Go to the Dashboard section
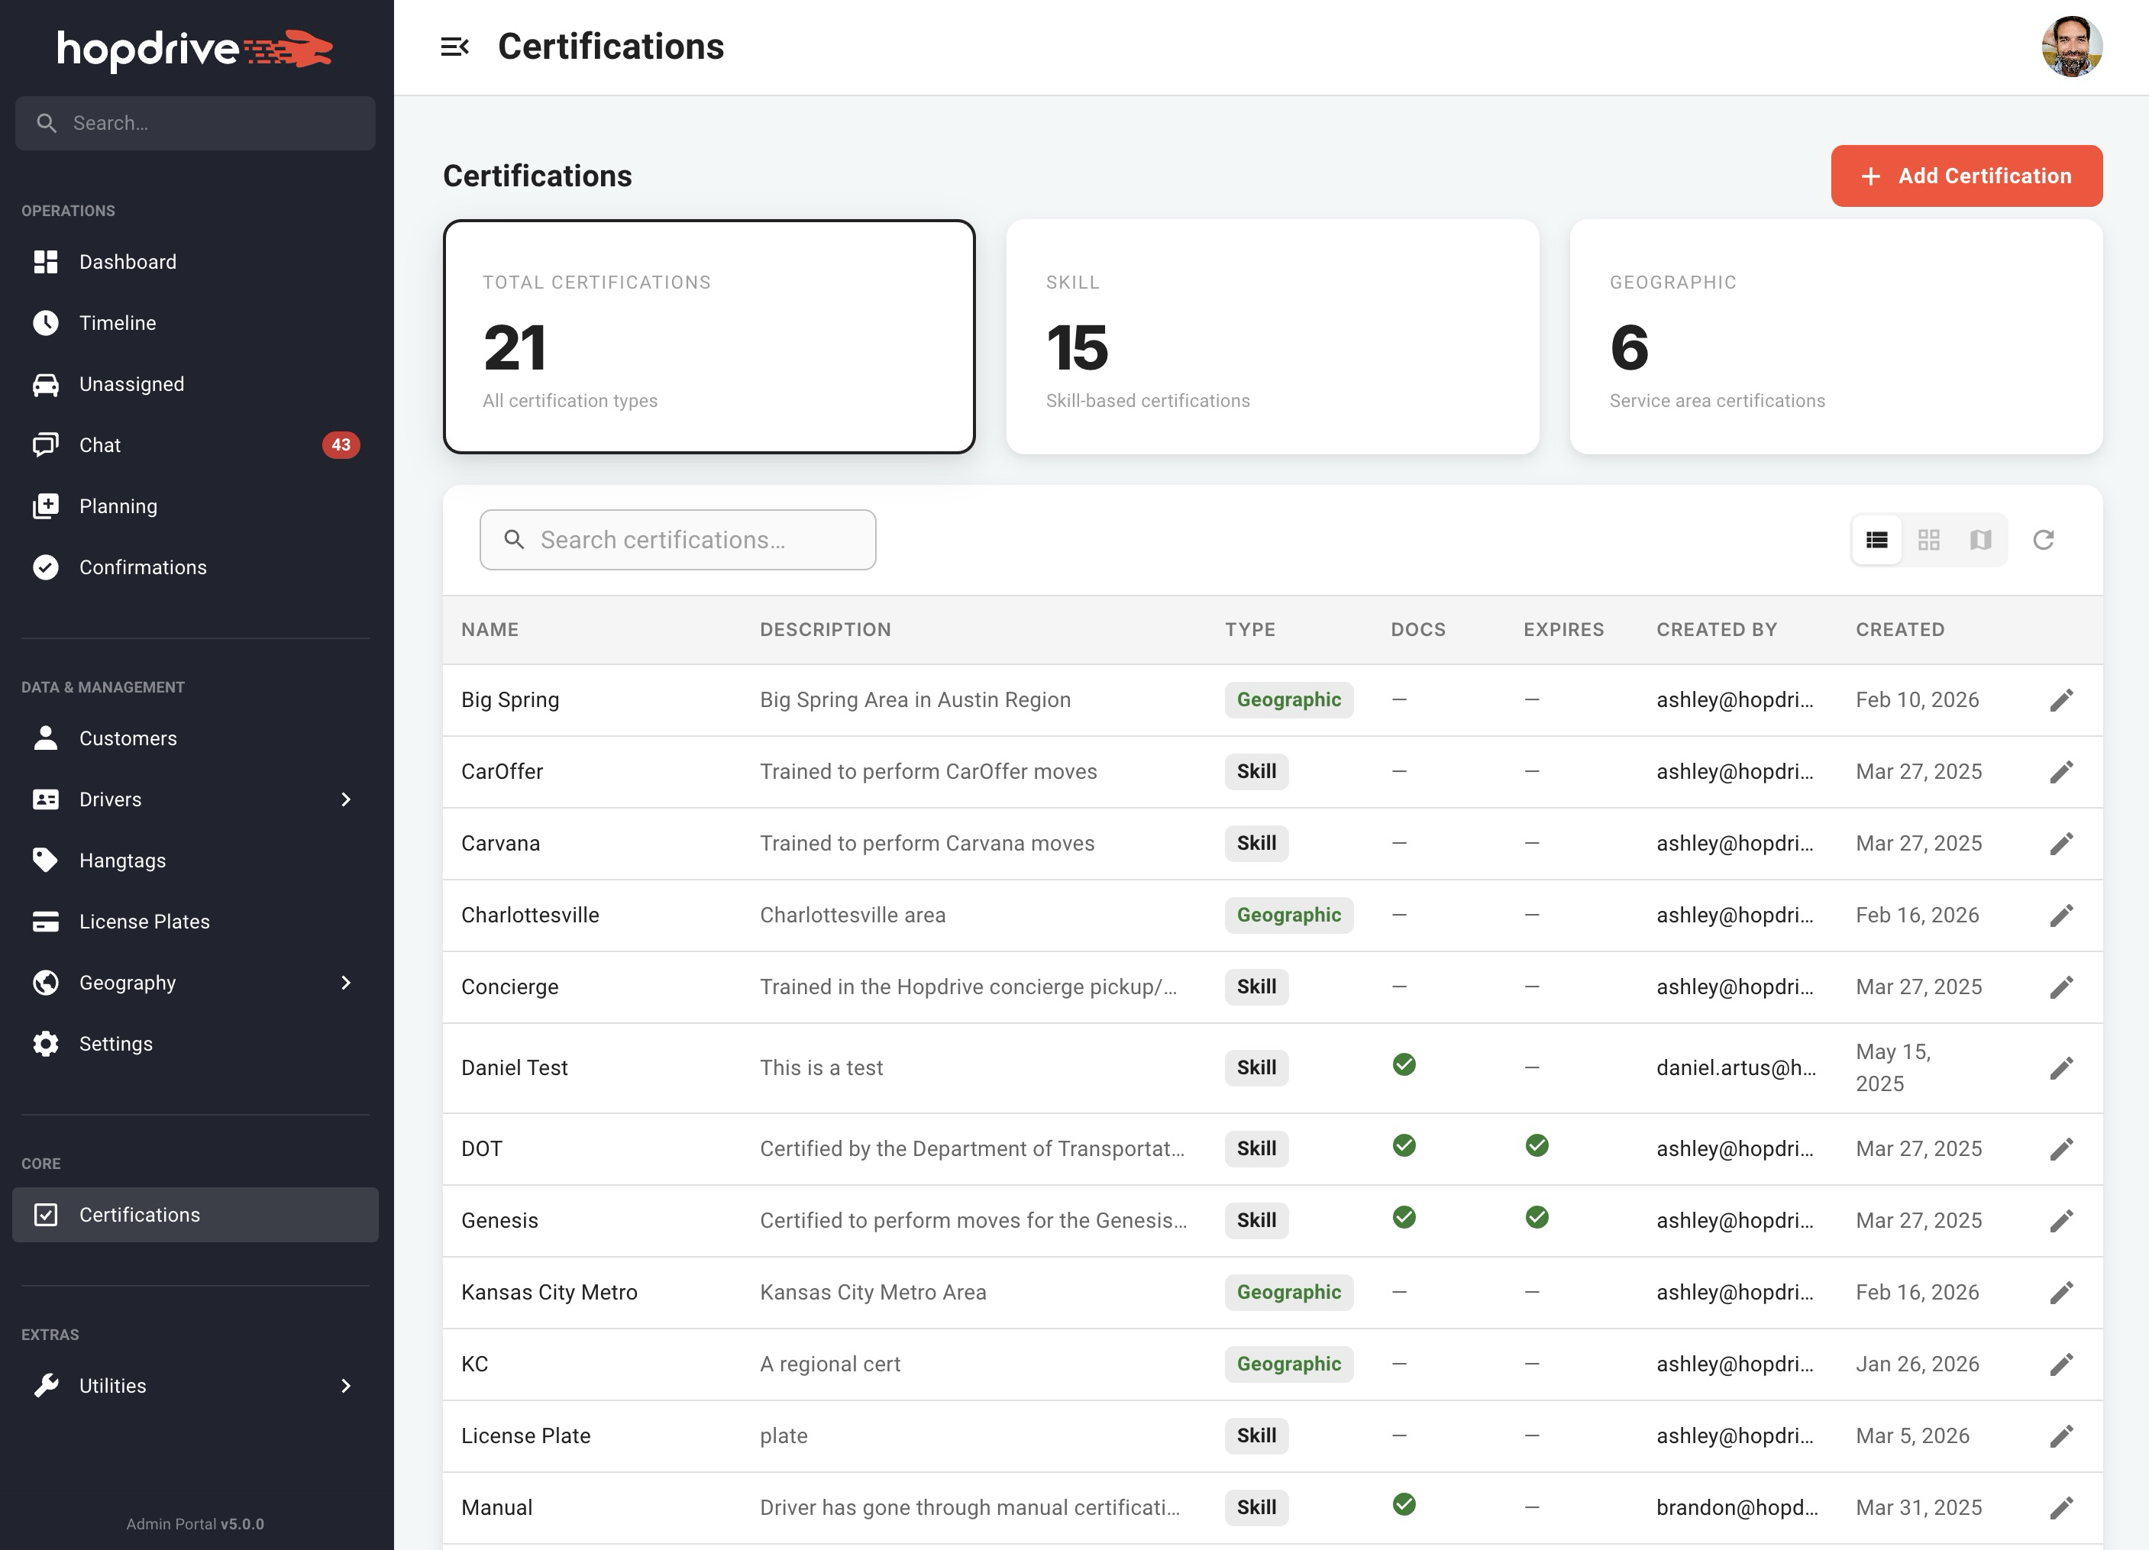 click(x=127, y=261)
